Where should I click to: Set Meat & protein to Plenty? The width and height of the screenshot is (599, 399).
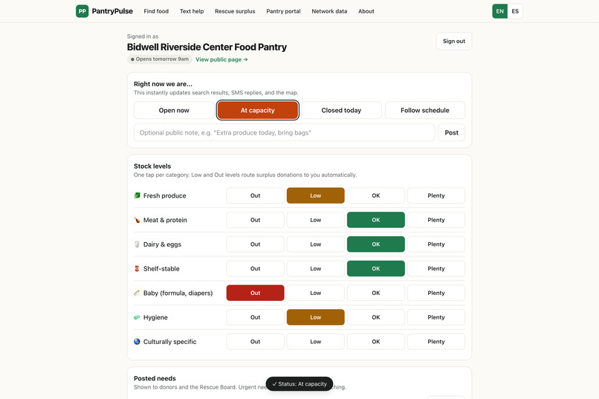pyautogui.click(x=436, y=220)
